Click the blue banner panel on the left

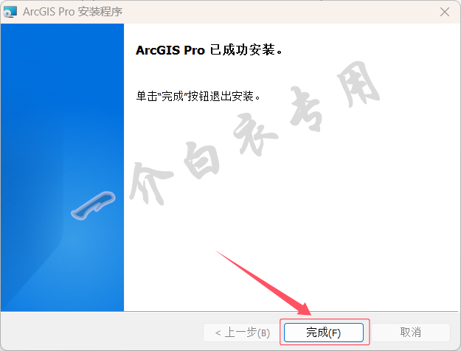(x=63, y=167)
